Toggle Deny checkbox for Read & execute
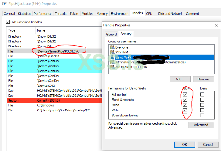 tap(202, 100)
